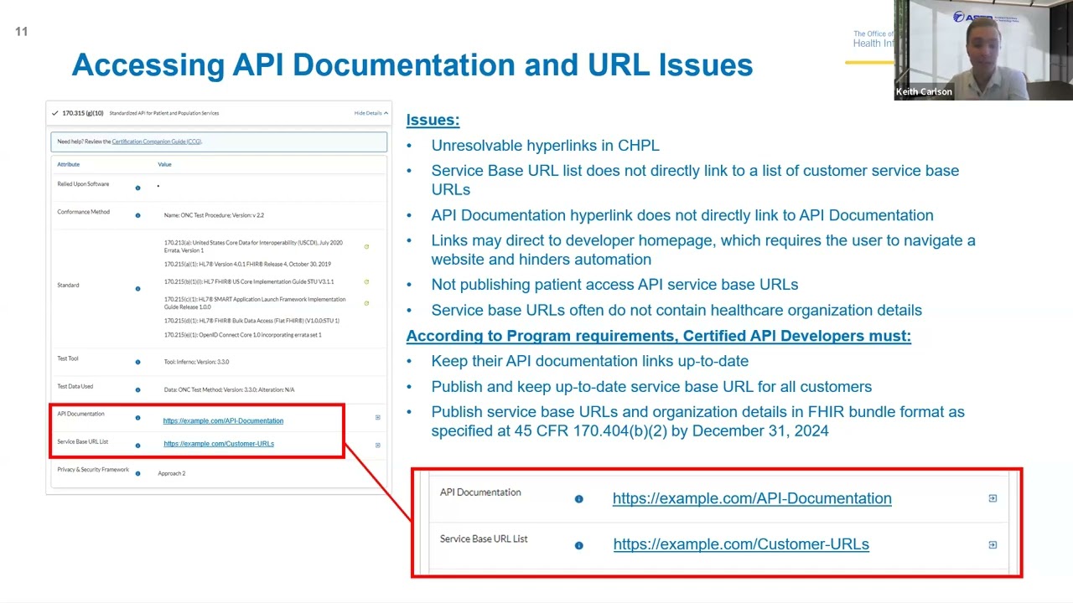
Task: Click green icon next to the USCDI standard
Action: tap(366, 246)
